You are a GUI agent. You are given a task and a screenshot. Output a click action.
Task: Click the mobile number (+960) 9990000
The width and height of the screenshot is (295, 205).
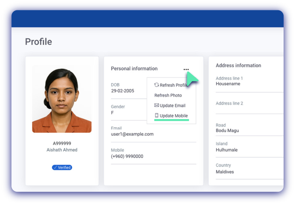click(x=127, y=156)
